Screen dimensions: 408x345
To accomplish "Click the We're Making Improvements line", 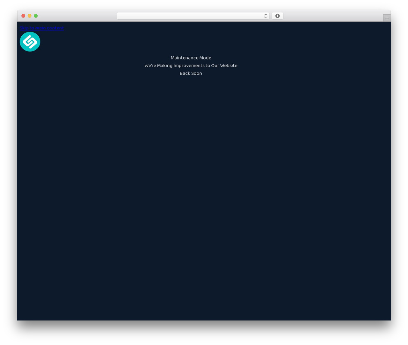I will (191, 66).
